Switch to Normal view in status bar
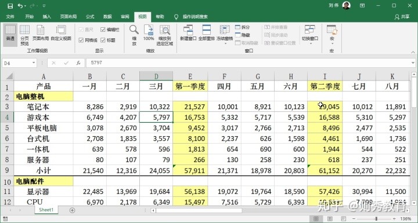 [x=316, y=219]
